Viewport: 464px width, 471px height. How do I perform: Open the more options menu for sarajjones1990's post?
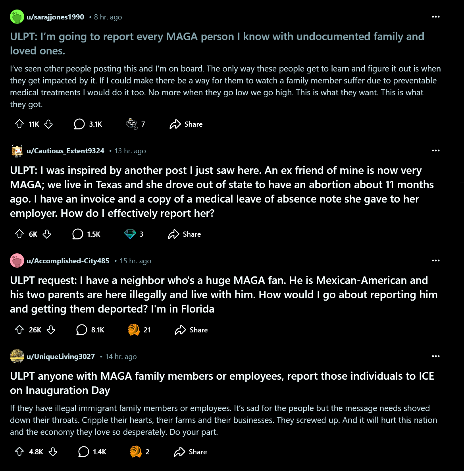coord(436,17)
